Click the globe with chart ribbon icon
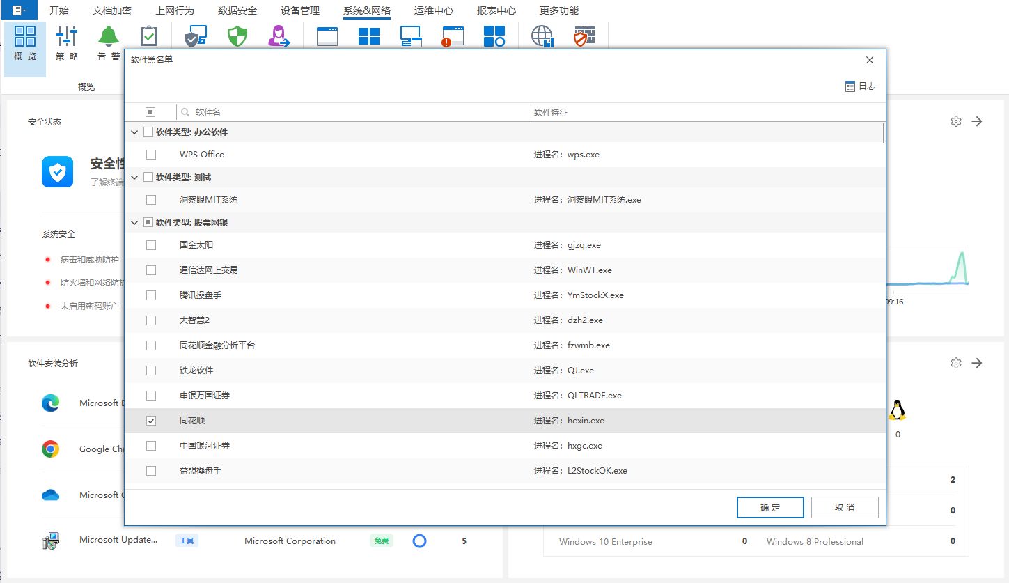The width and height of the screenshot is (1009, 583). (x=542, y=36)
